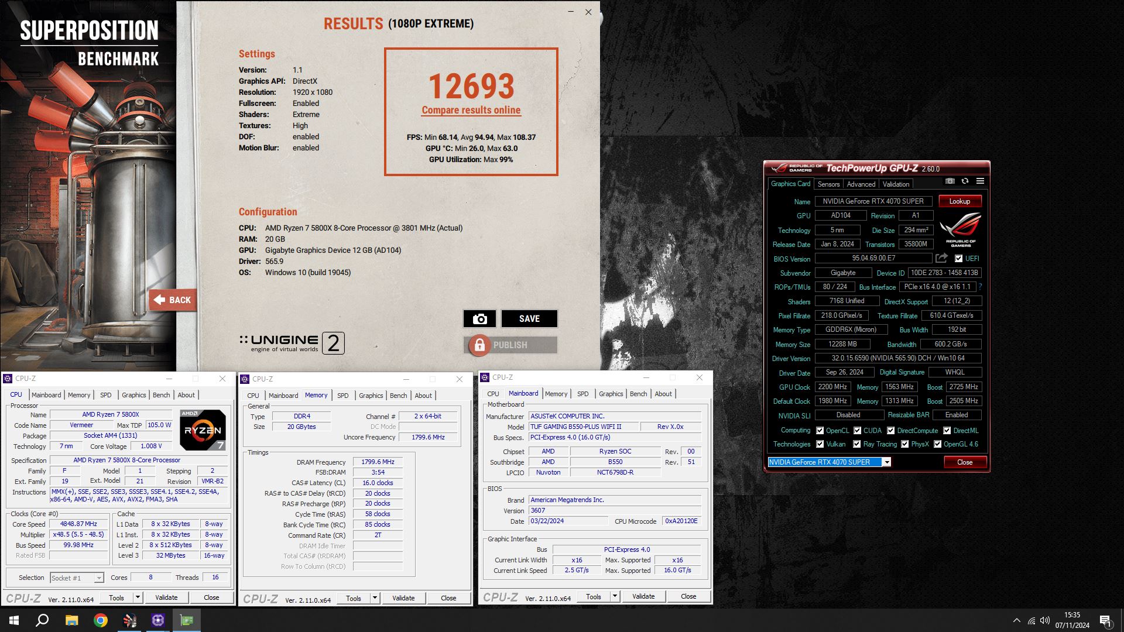Click the PUBLISH lock icon
The height and width of the screenshot is (632, 1124).
point(479,345)
